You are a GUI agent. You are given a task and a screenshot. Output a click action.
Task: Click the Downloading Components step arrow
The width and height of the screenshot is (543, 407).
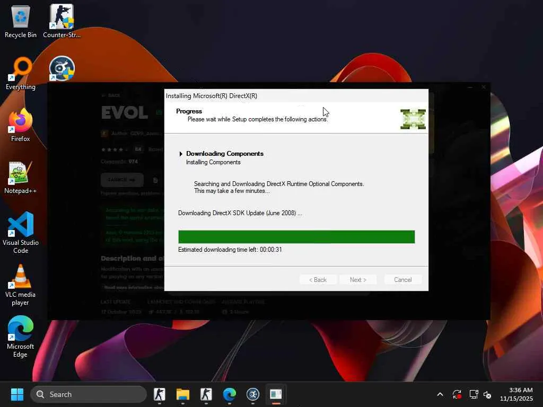pyautogui.click(x=181, y=154)
